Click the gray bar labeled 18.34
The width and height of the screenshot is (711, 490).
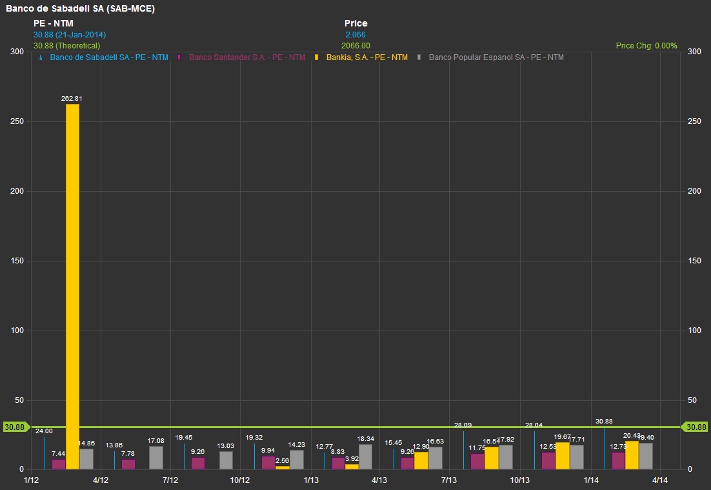[x=365, y=456]
